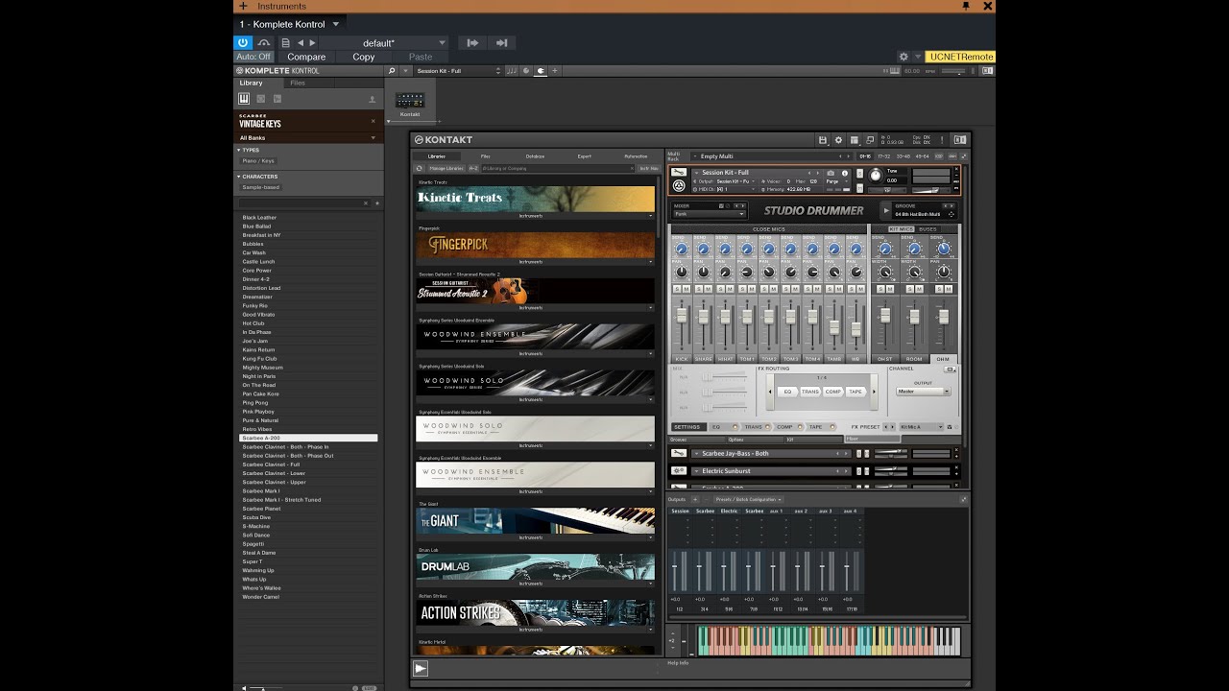Open the plugin settings gear icon
The image size is (1229, 691).
tap(903, 57)
